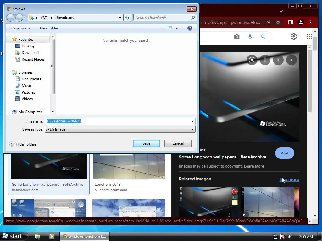
Task: Open the Longhorn 5048 result thumbnail
Action: pos(129,166)
